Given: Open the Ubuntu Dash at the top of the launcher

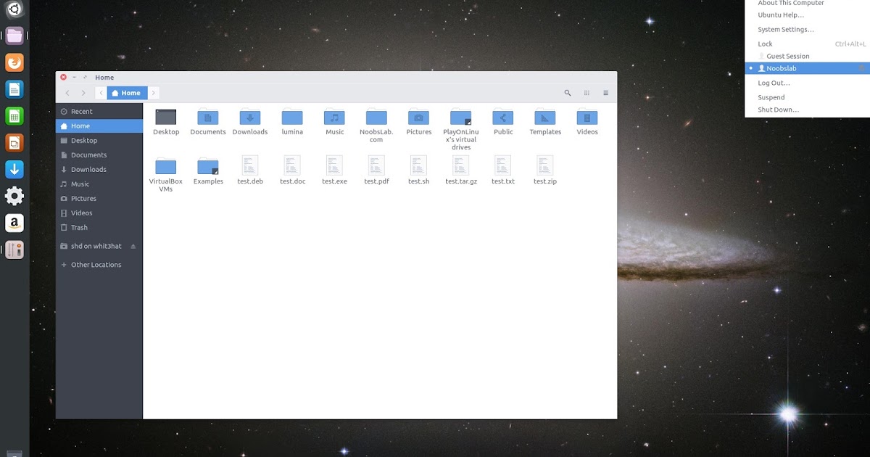Looking at the screenshot, I should [14, 9].
